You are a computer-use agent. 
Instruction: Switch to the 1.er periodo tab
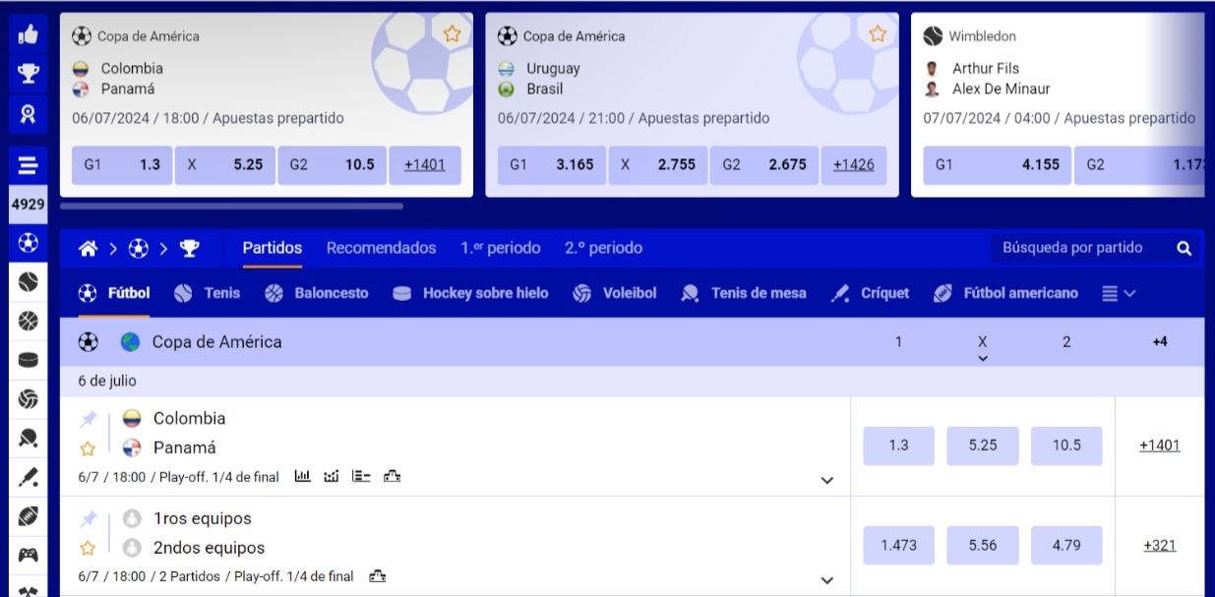(x=500, y=248)
